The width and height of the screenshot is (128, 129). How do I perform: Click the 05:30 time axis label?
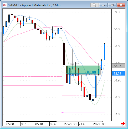coord(39,124)
